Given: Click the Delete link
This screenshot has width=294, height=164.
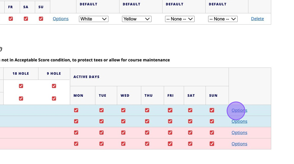Looking at the screenshot, I should (258, 19).
